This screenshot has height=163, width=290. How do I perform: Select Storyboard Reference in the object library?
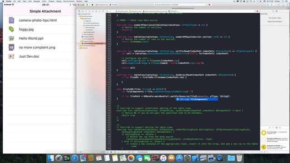pyautogui.click(x=275, y=140)
